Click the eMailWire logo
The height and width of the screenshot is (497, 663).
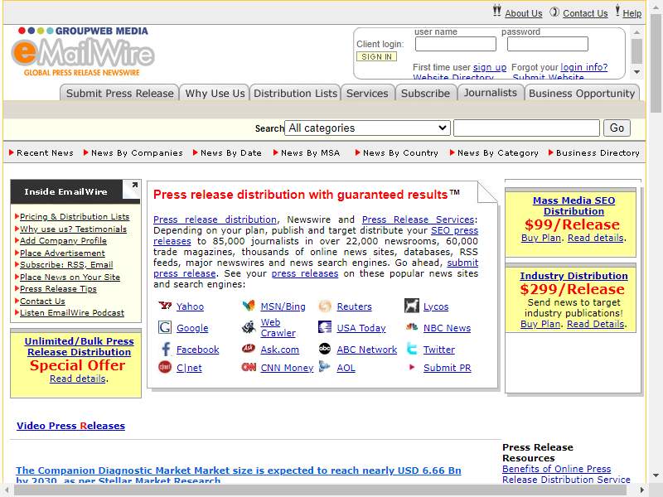[83, 52]
